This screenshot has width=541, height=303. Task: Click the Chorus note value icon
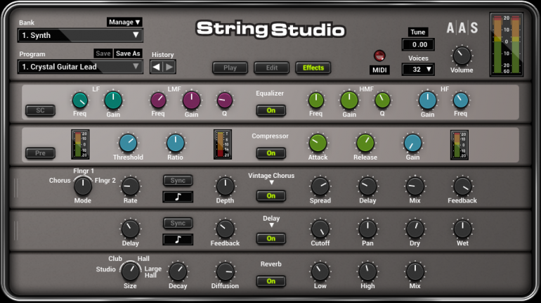coord(178,197)
